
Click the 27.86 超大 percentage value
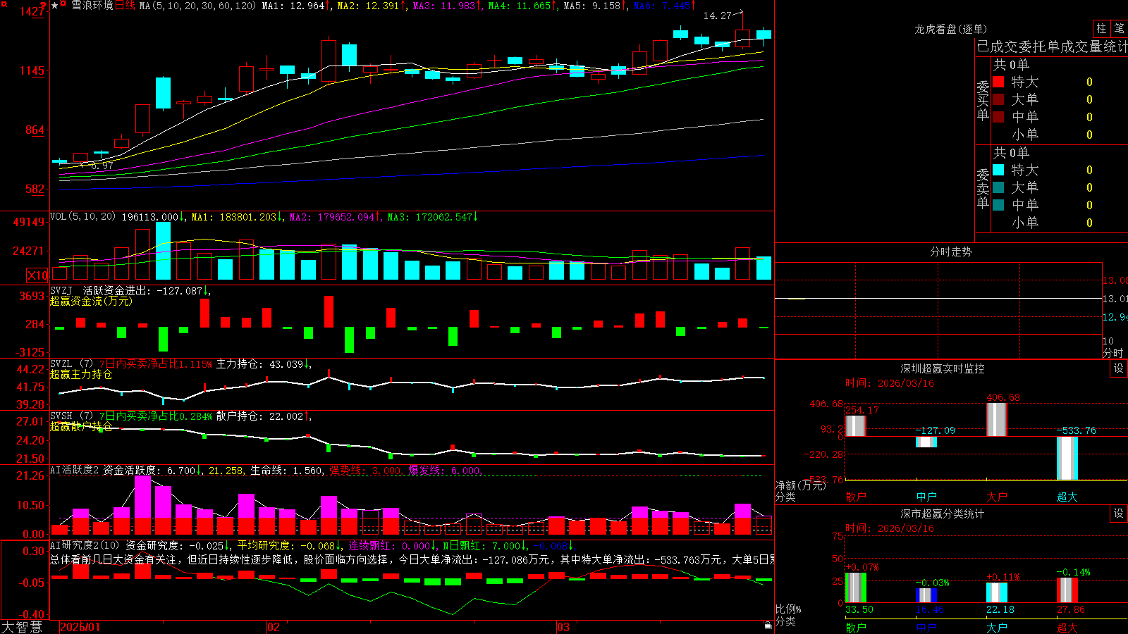click(x=1071, y=609)
